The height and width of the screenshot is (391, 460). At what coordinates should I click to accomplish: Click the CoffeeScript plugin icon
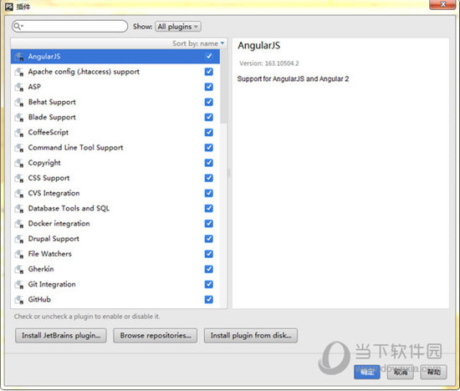pos(19,133)
